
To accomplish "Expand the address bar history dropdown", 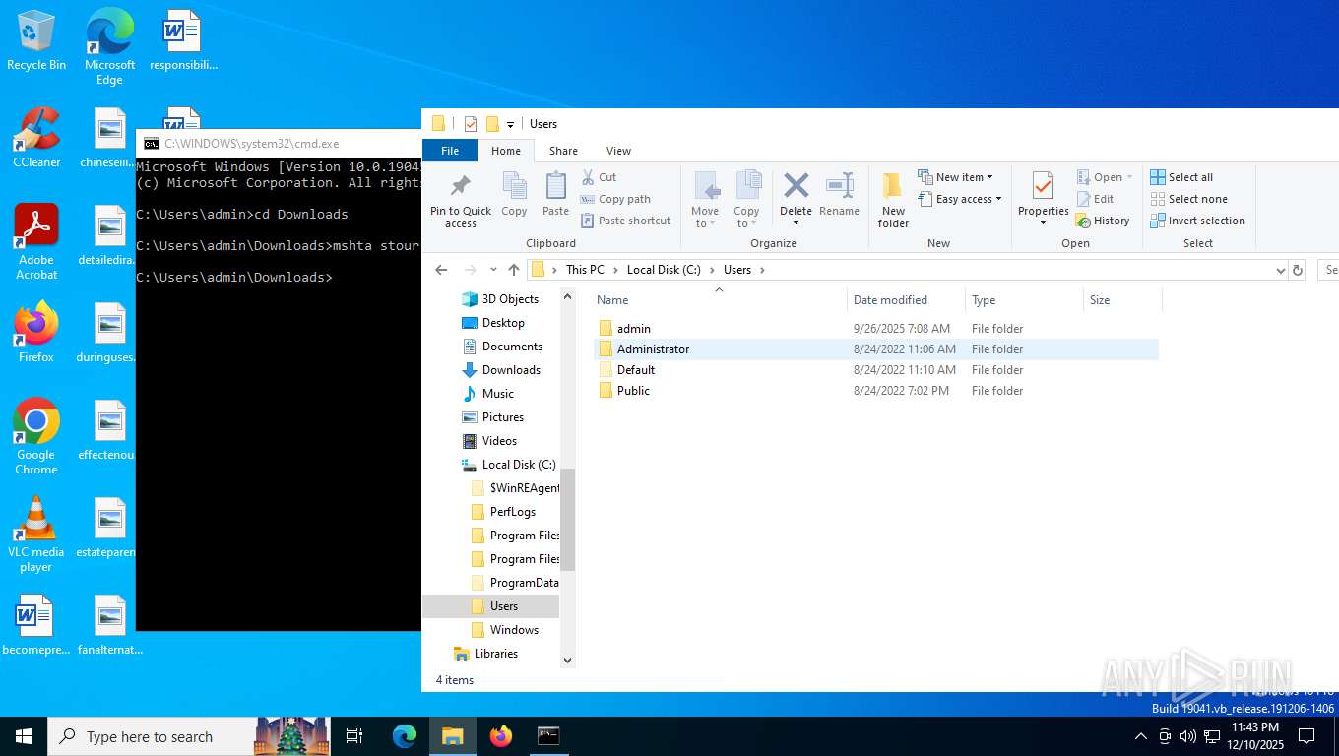I will (x=1280, y=270).
